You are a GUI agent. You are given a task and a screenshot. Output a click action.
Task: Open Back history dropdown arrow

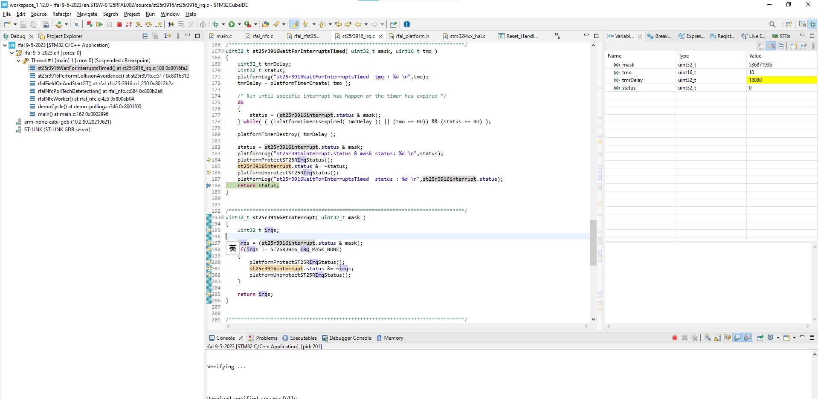coord(366,24)
